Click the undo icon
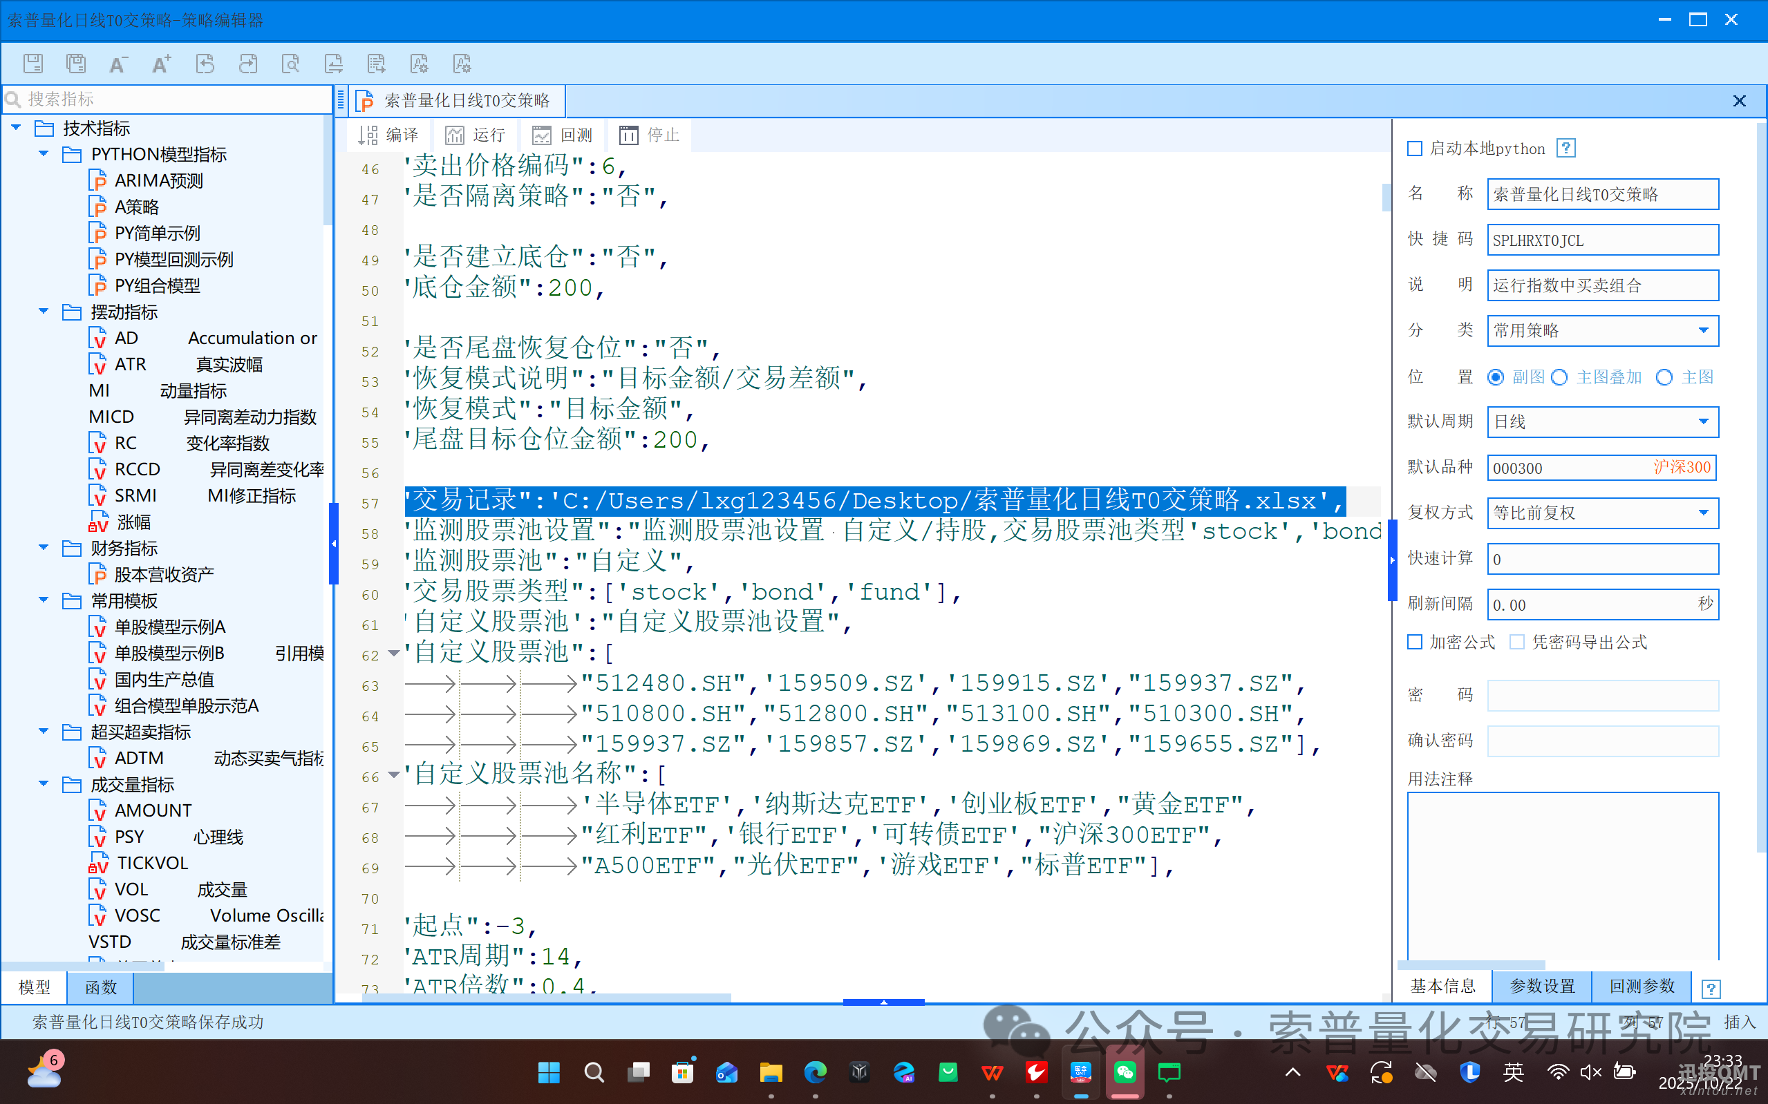This screenshot has height=1104, width=1768. [205, 64]
